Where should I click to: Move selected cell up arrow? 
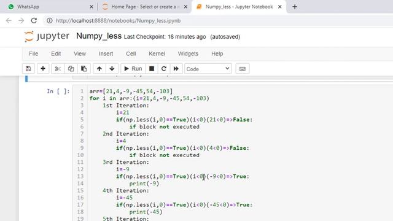pyautogui.click(x=99, y=69)
